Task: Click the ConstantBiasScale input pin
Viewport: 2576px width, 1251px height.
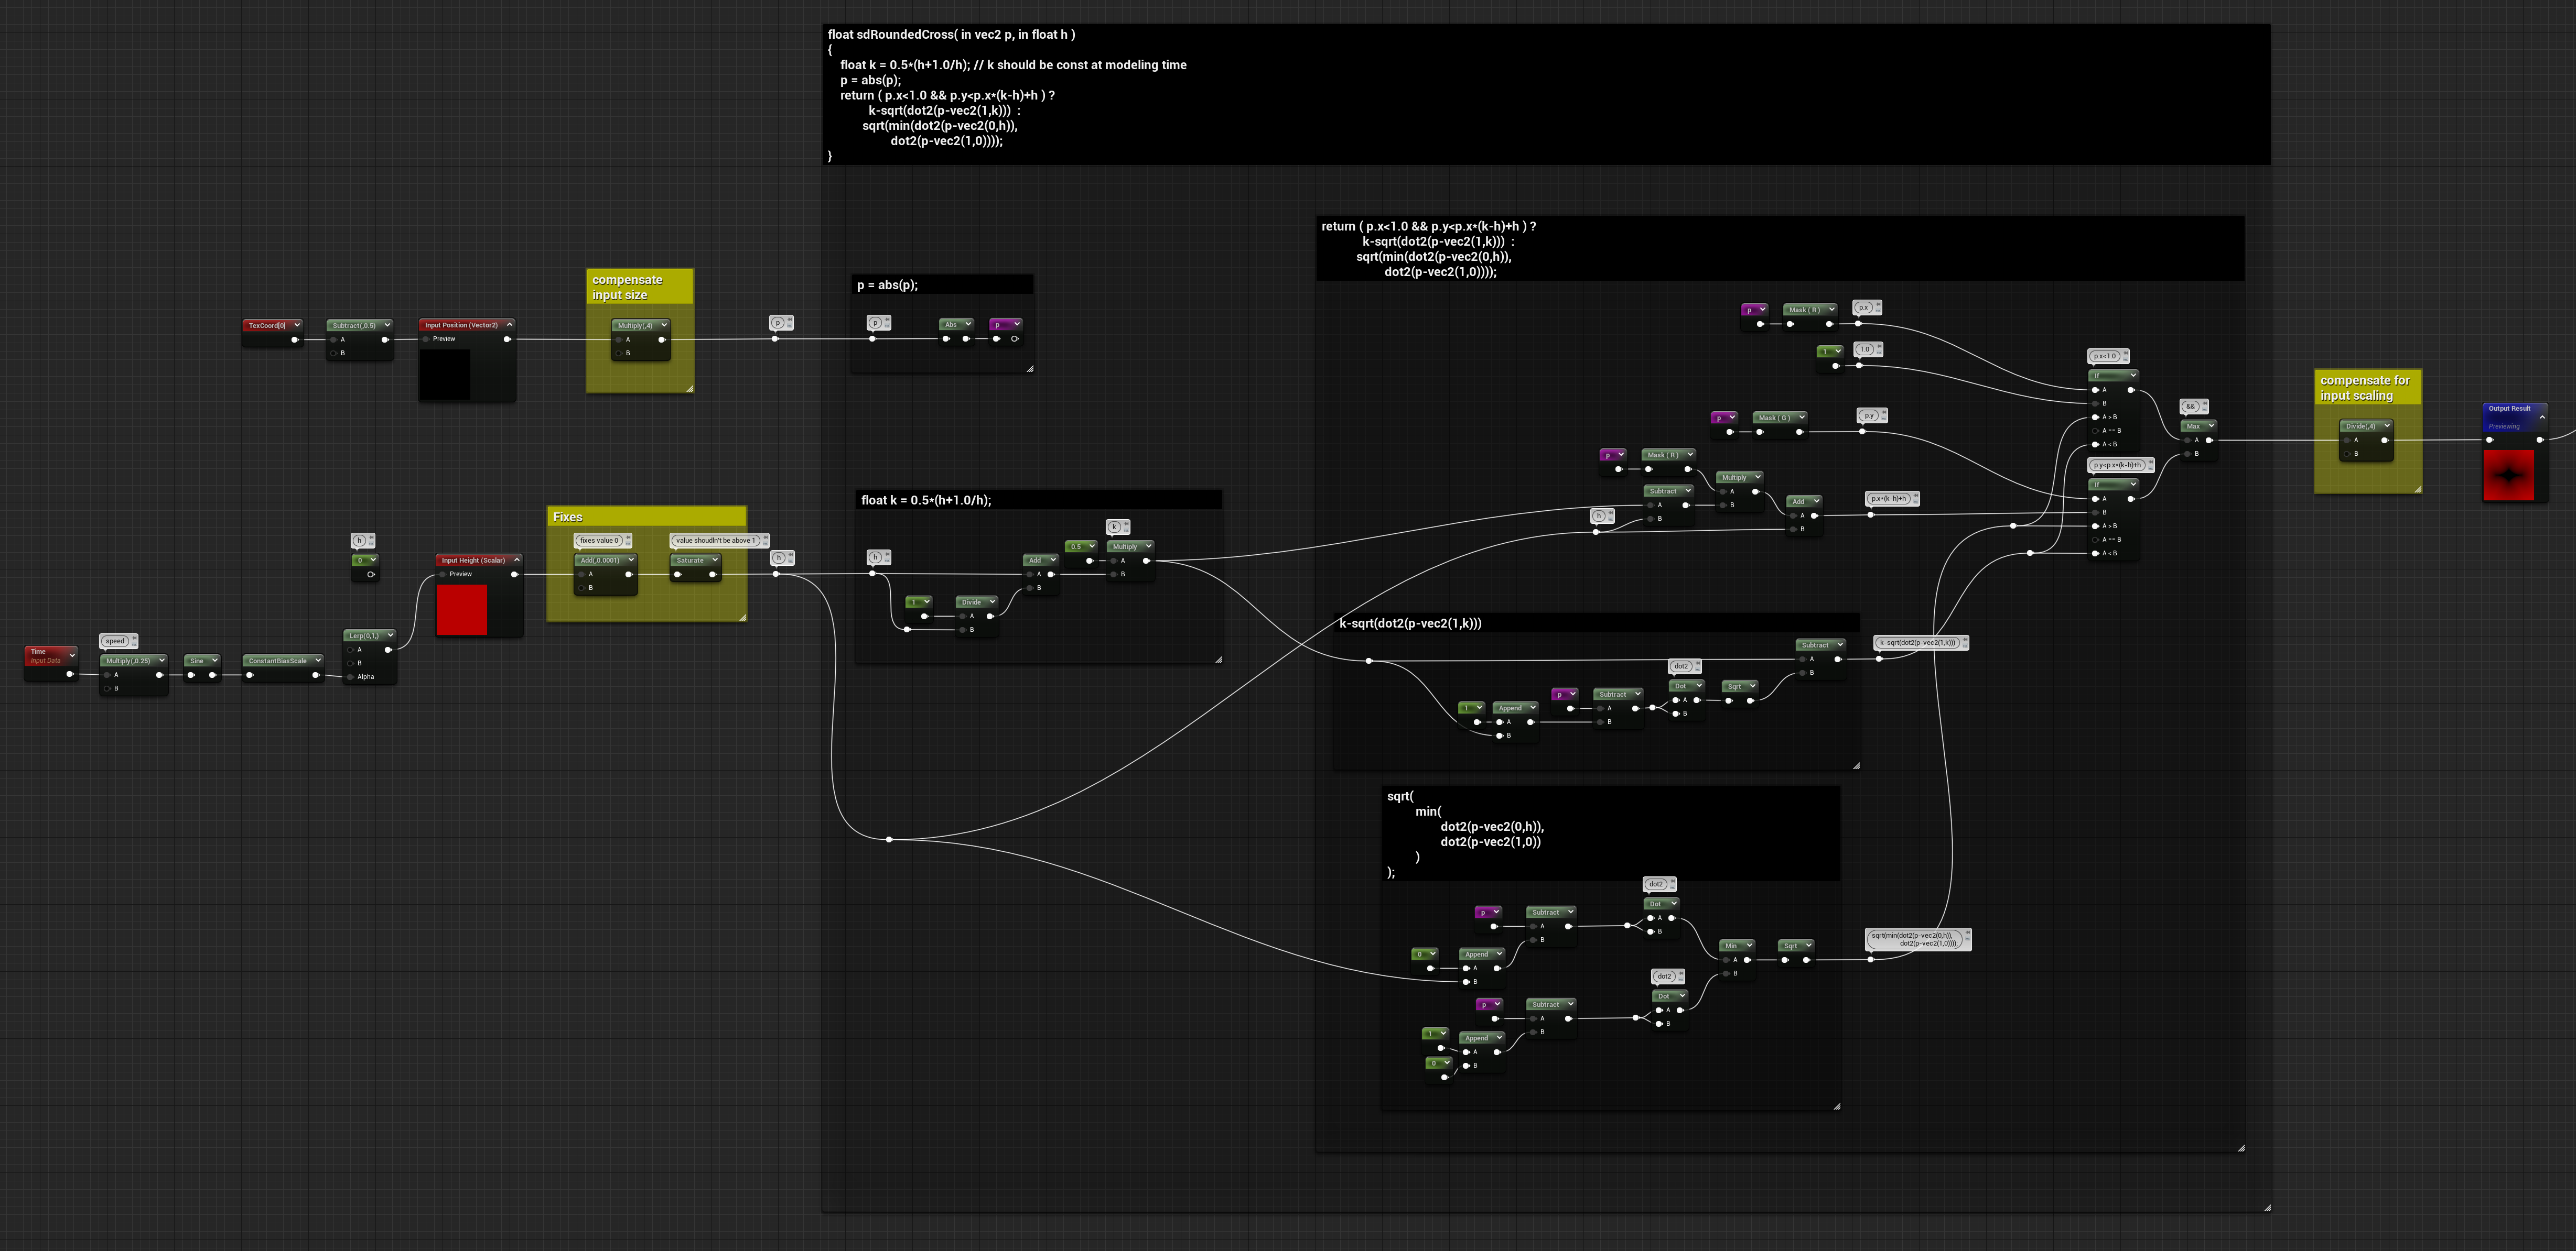Action: tap(250, 674)
